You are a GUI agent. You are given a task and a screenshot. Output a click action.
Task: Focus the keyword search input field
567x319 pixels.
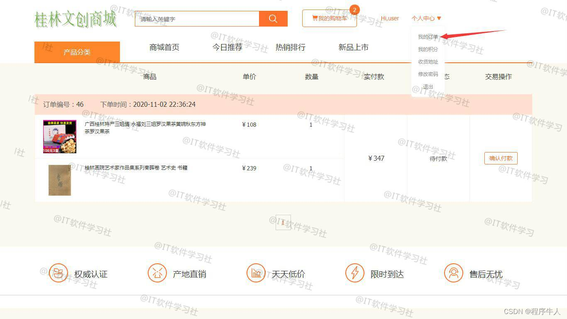click(x=197, y=19)
